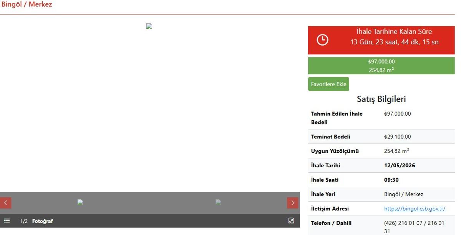
Task: Click the clock icon in the countdown banner
Action: [322, 40]
